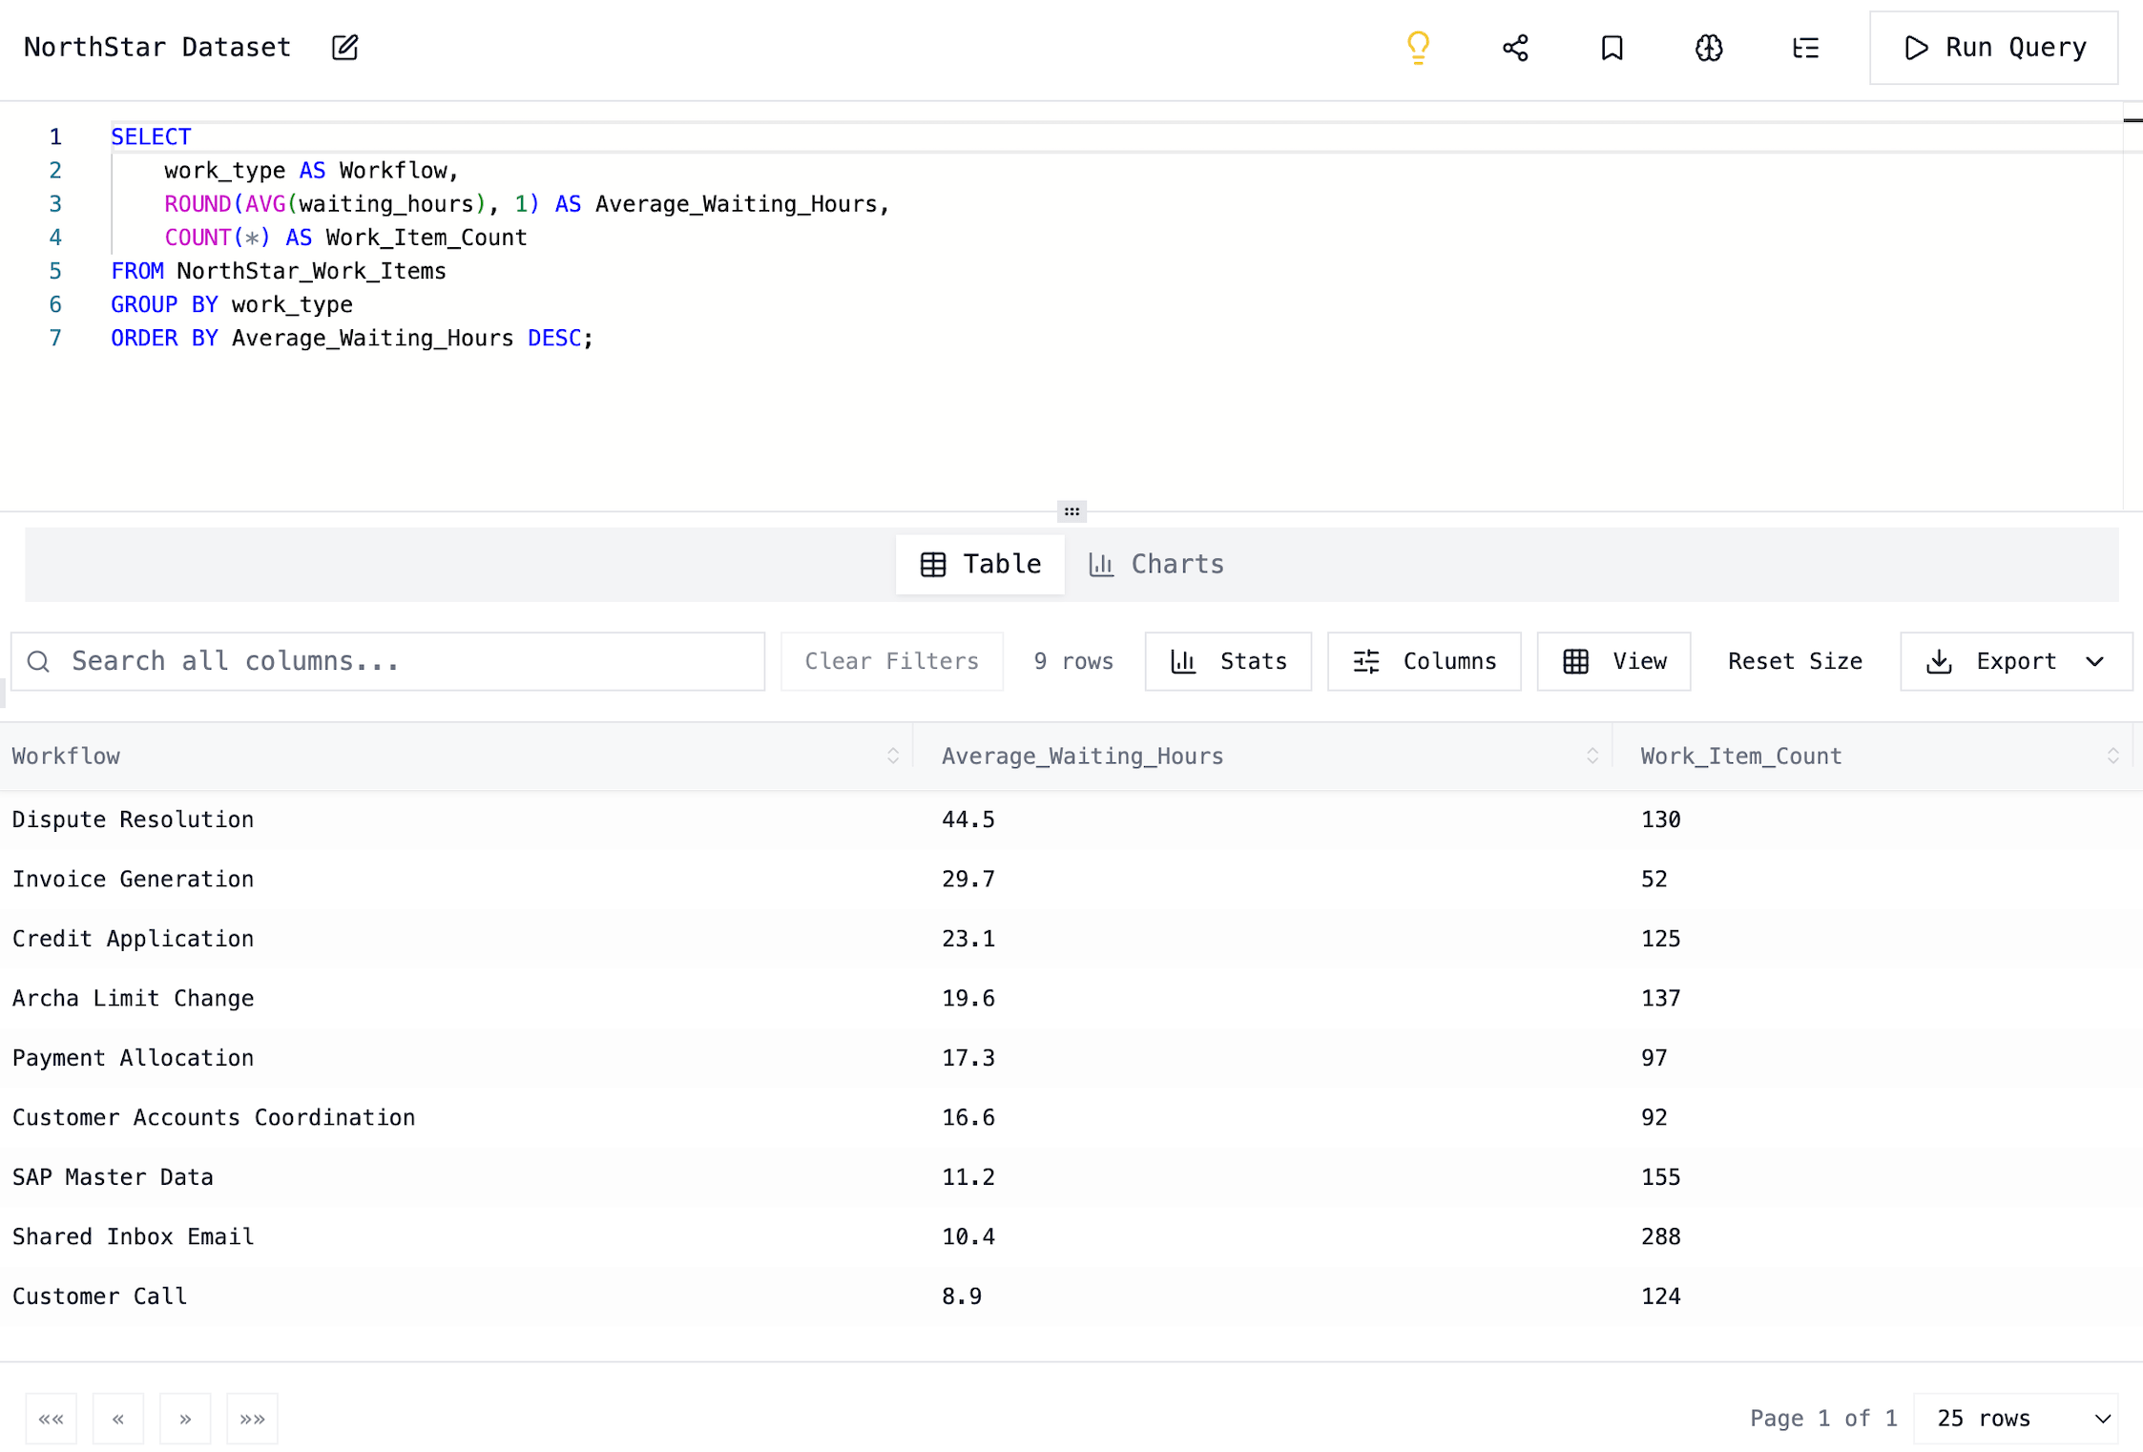Bookmark this query via bookmark icon
The height and width of the screenshot is (1452, 2143).
pyautogui.click(x=1612, y=48)
